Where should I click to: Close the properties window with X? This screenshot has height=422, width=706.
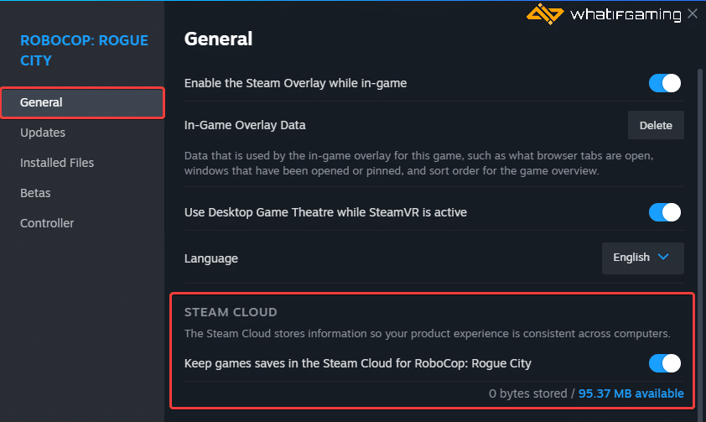click(x=693, y=14)
